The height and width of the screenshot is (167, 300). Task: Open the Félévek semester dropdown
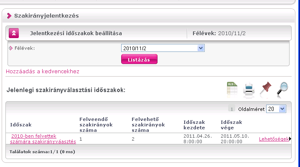(163, 48)
